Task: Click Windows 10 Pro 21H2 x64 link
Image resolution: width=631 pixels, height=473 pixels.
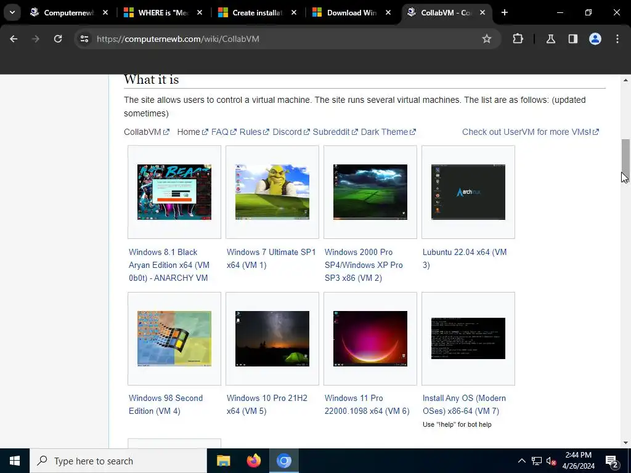Action: pos(267,405)
